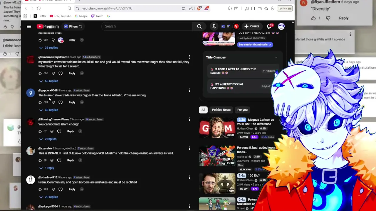Click the Brave Shields lion icon
Viewport: 376px width, 211px height.
[199, 8]
